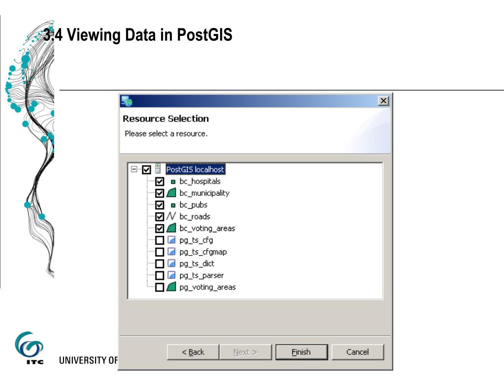Click the ITC logo on the slide
This screenshot has width=504, height=378.
coord(29,348)
